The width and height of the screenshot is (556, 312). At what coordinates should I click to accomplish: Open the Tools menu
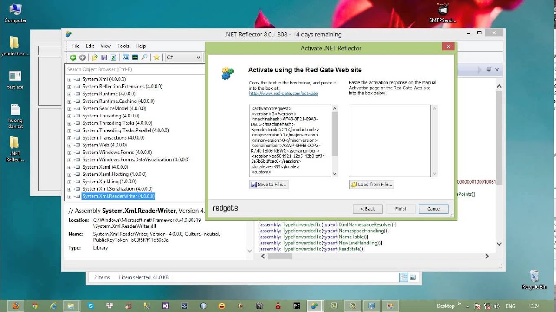pyautogui.click(x=123, y=45)
